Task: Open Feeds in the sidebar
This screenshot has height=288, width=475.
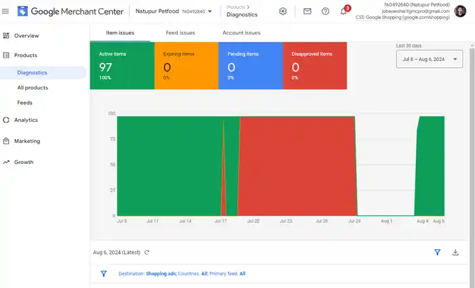Action: point(24,102)
